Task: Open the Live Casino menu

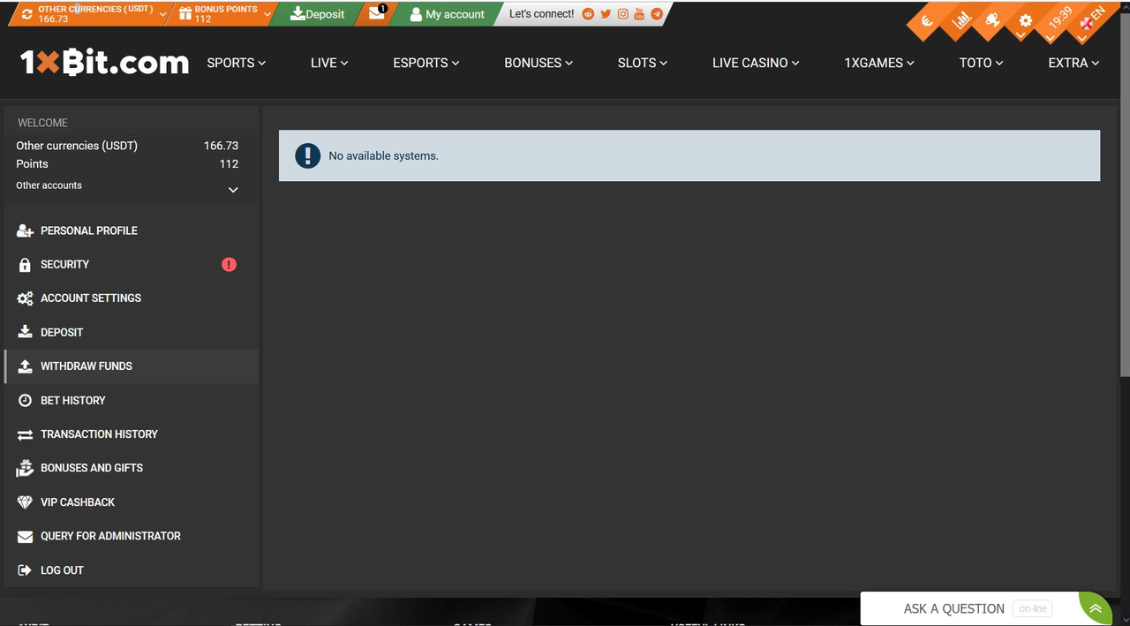Action: [756, 63]
